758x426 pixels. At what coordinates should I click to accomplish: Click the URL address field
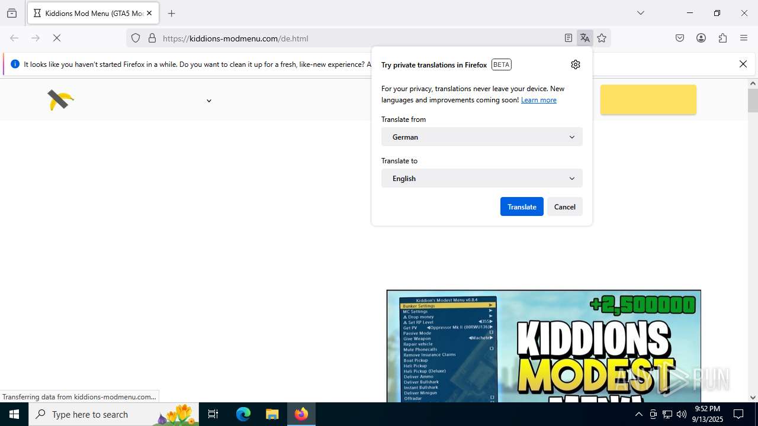click(x=360, y=38)
